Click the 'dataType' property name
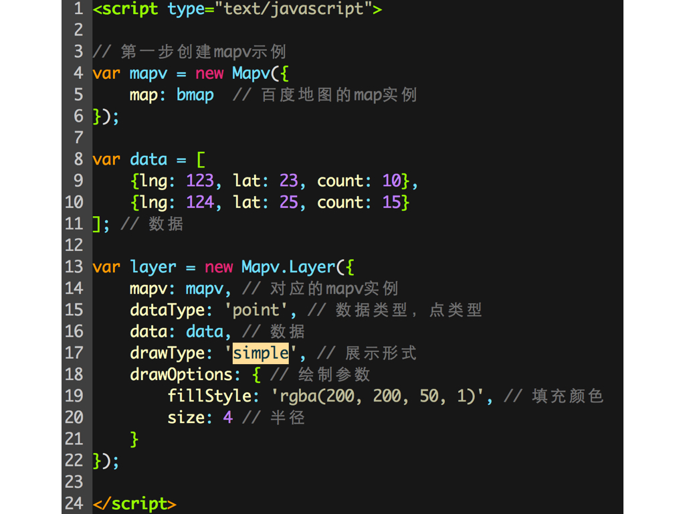 [167, 310]
